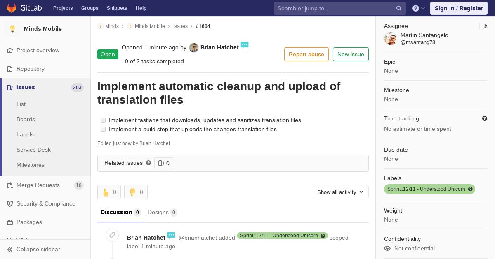Open the help question mark menu
This screenshot has height=259, width=495.
click(419, 8)
